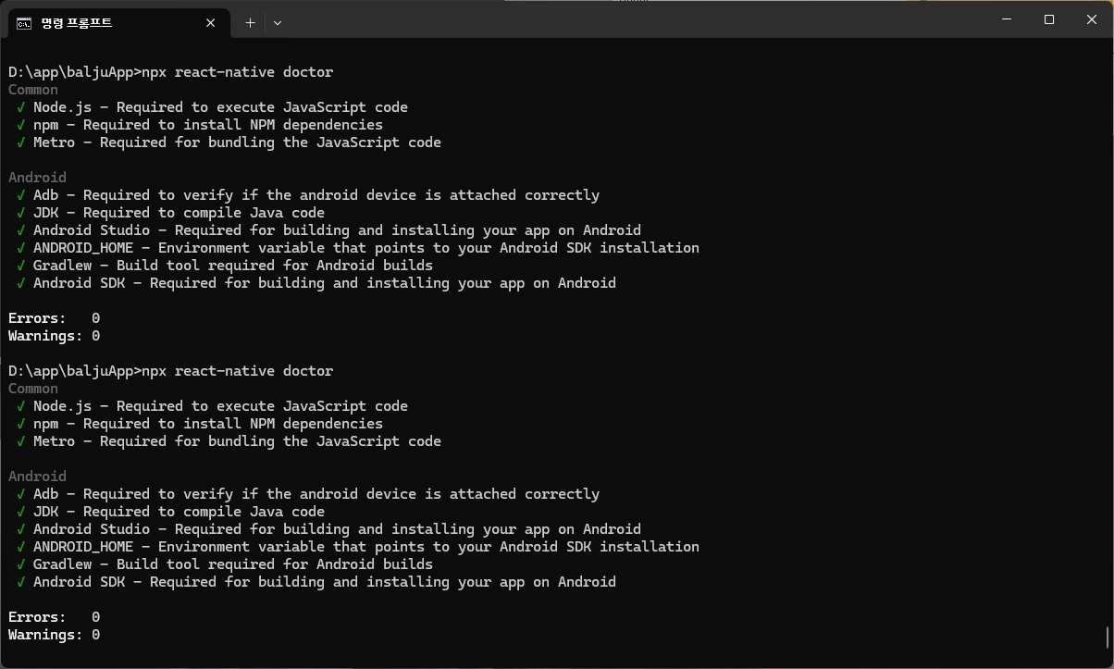Click the Command Prompt icon in the tab
Image resolution: width=1114 pixels, height=669 pixels.
(24, 22)
